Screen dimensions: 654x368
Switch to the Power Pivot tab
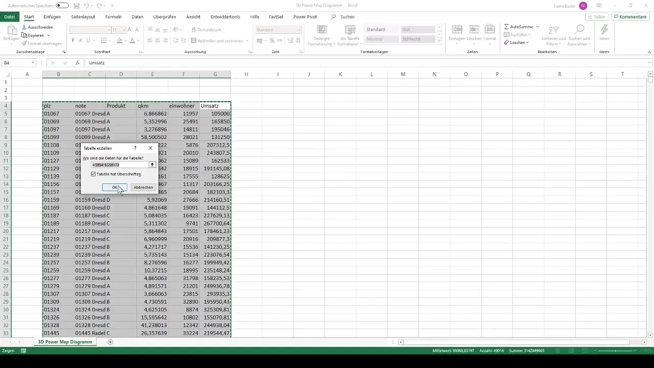(305, 17)
